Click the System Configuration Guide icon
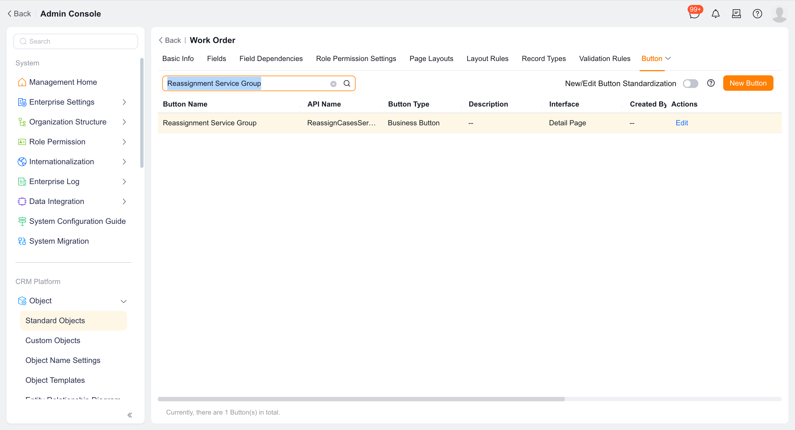795x430 pixels. pyautogui.click(x=22, y=221)
